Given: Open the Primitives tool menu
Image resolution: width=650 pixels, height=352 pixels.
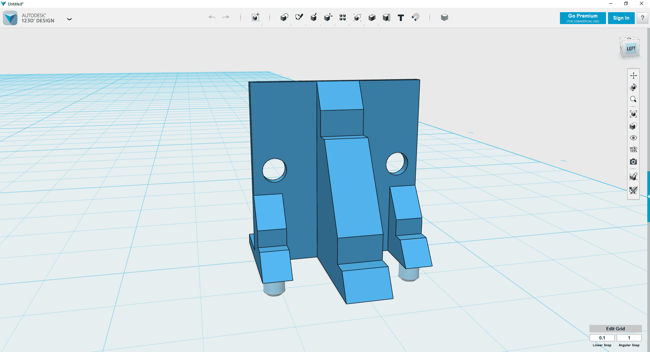Looking at the screenshot, I should coord(284,18).
